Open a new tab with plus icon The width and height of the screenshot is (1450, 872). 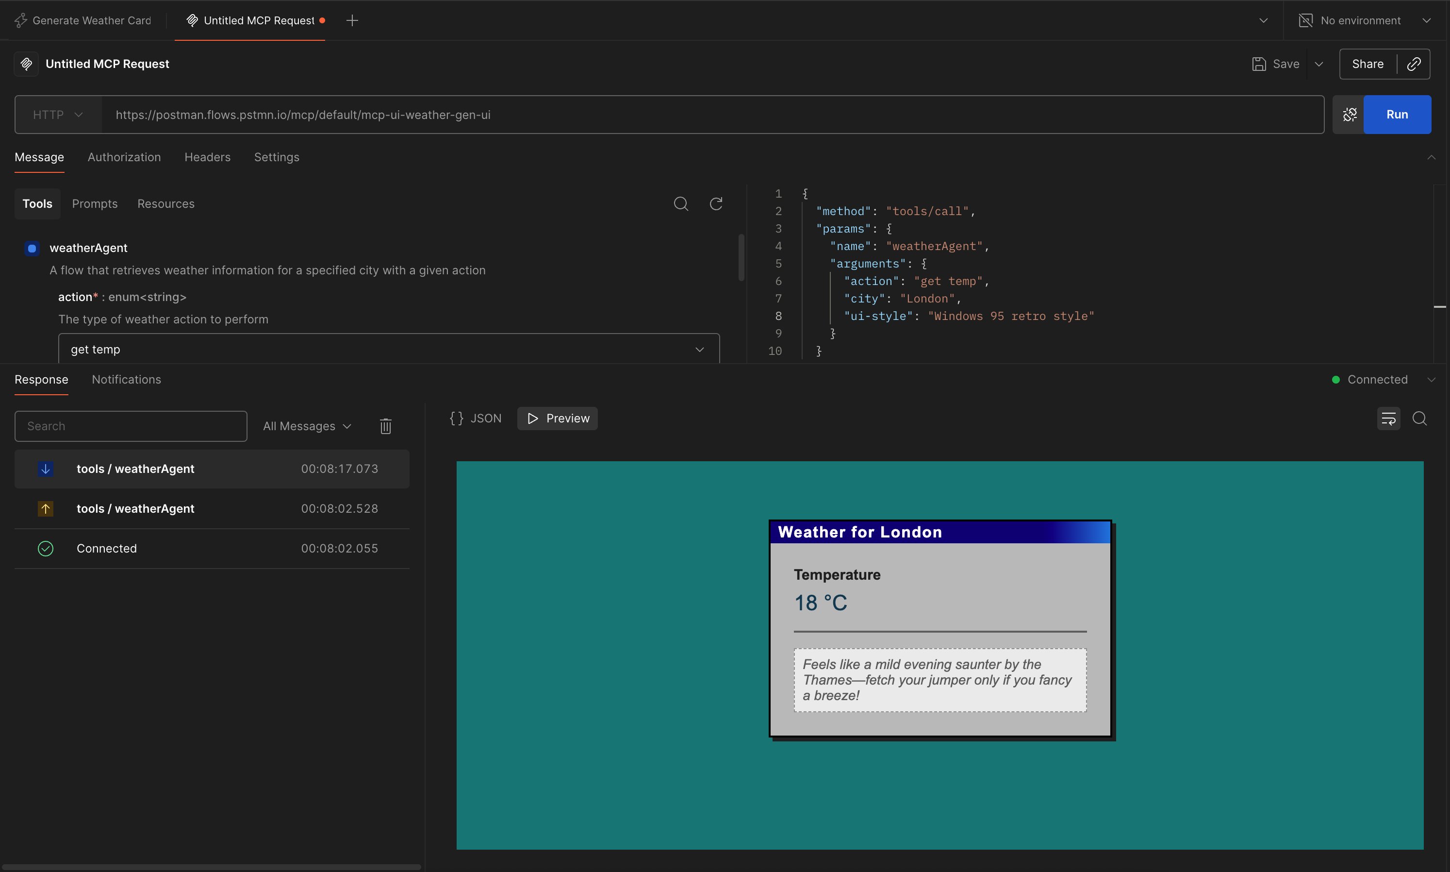pos(352,20)
